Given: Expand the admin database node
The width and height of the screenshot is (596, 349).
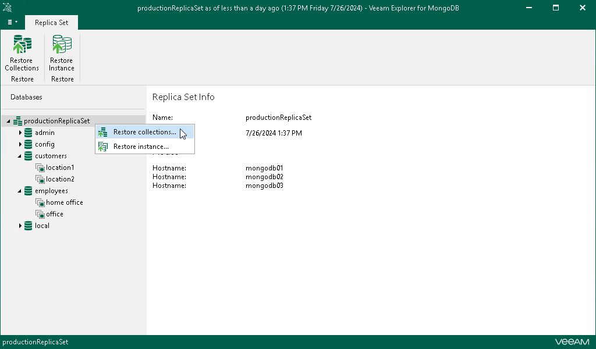Looking at the screenshot, I should coord(20,133).
